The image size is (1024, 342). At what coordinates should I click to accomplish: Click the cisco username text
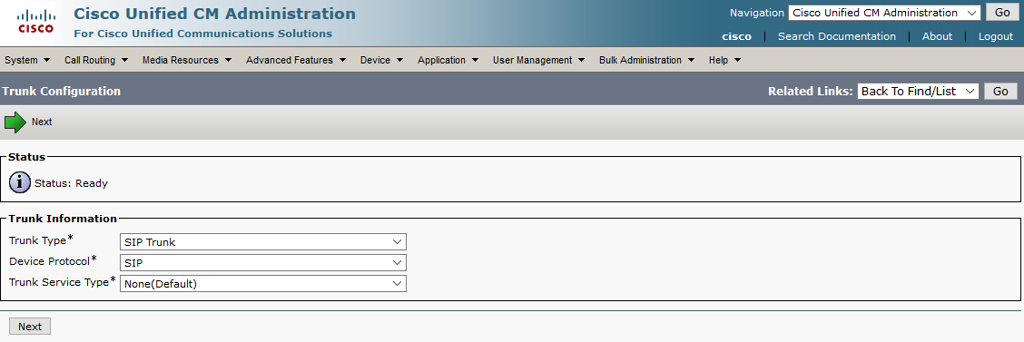[x=736, y=36]
